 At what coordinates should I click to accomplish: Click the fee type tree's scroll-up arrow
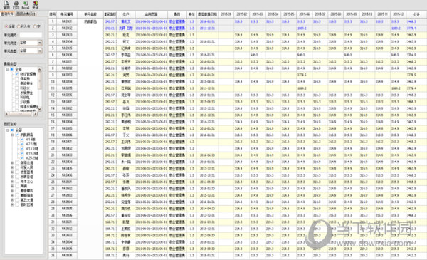[x=40, y=70]
